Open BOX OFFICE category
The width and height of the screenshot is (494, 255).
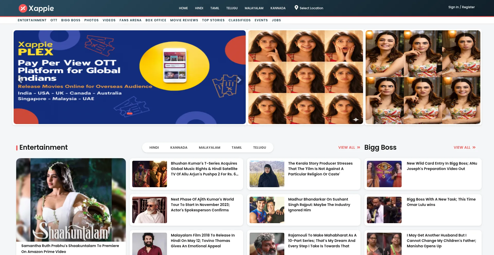point(156,20)
